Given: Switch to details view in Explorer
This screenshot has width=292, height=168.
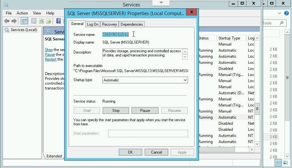Looking at the screenshot, I should tap(279, 163).
